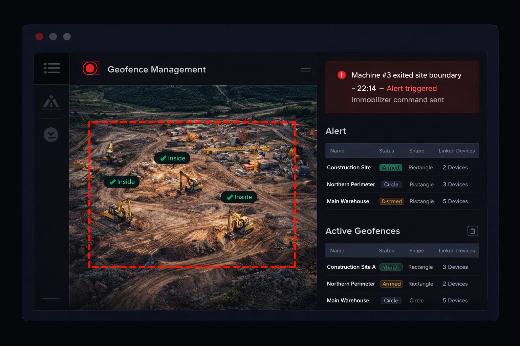The image size is (520, 346).
Task: Click the red exclamation alert icon
Action: [342, 75]
